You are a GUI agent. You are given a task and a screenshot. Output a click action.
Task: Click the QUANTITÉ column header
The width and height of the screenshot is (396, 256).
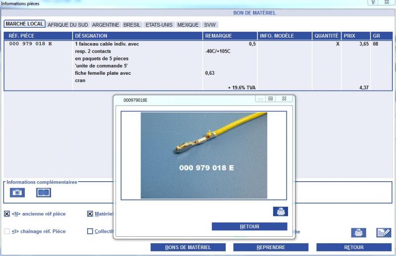[x=327, y=36]
